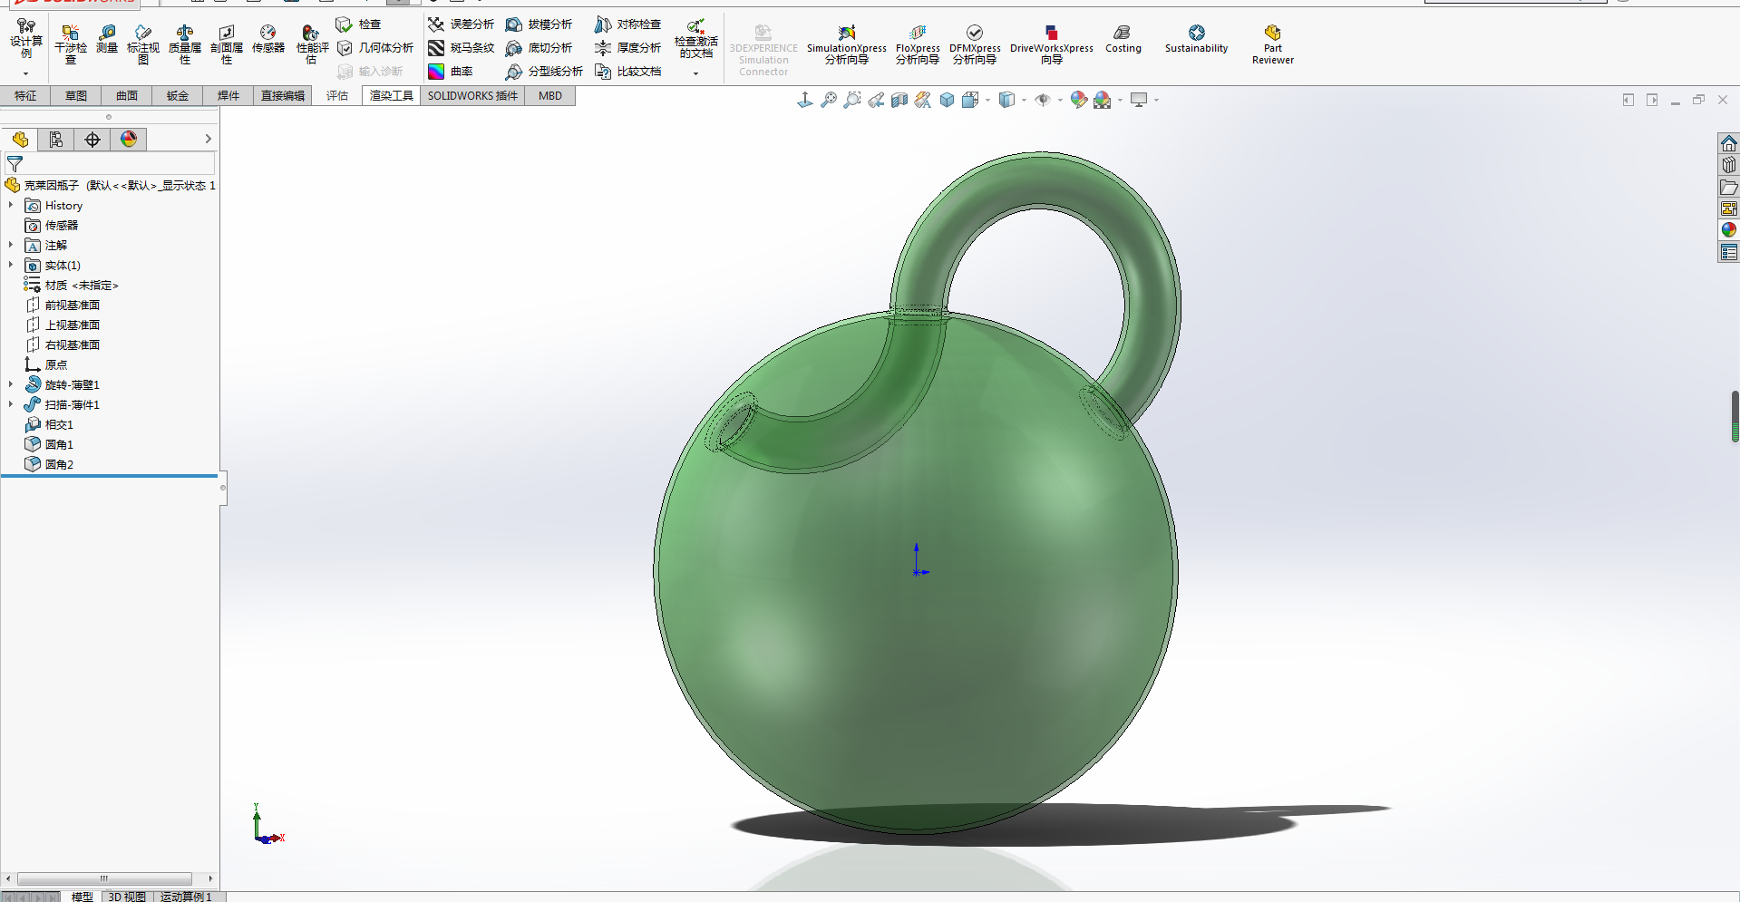The height and width of the screenshot is (902, 1740).
Task: Toggle 几何体分析 geometry analysis option
Action: coord(345,48)
